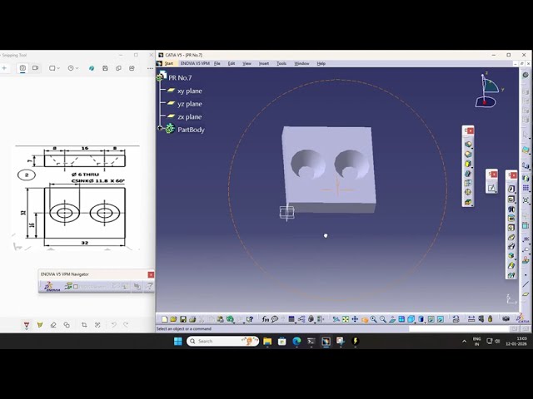
Task: Close the ENOVIA V5 VPM Navigator toolbar
Action: [x=151, y=274]
